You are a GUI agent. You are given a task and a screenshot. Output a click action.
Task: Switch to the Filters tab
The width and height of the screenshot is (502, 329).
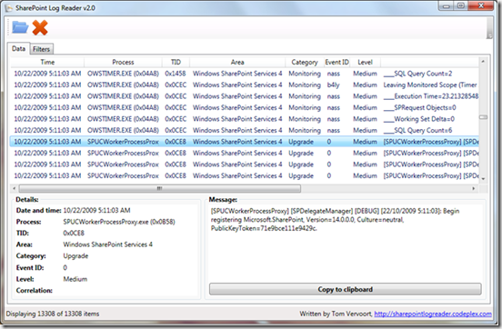click(x=41, y=49)
